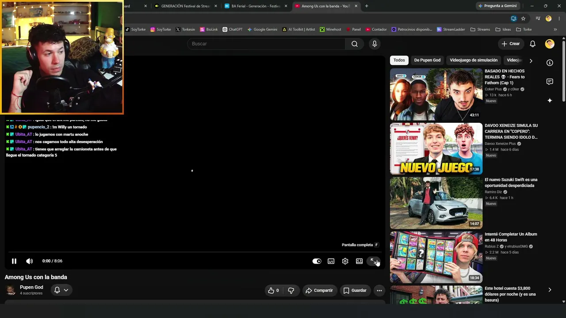Open the notification bell dropdown for Pupen God
The width and height of the screenshot is (566, 318).
click(x=61, y=290)
